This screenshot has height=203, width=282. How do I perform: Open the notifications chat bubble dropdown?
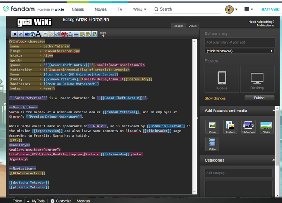249,9
